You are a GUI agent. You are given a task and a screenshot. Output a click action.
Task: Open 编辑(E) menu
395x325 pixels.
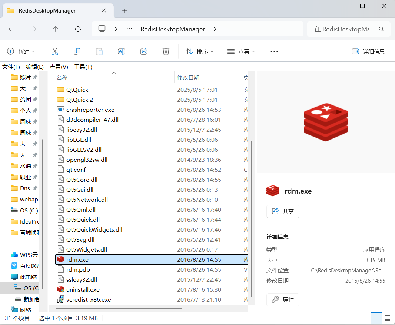[x=35, y=67]
